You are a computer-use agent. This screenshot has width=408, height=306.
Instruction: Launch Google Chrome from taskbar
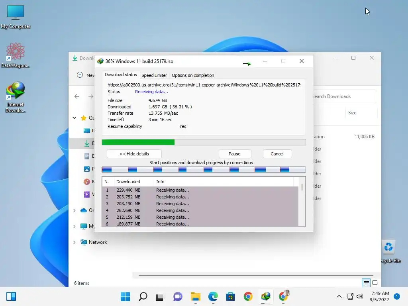pos(248,296)
